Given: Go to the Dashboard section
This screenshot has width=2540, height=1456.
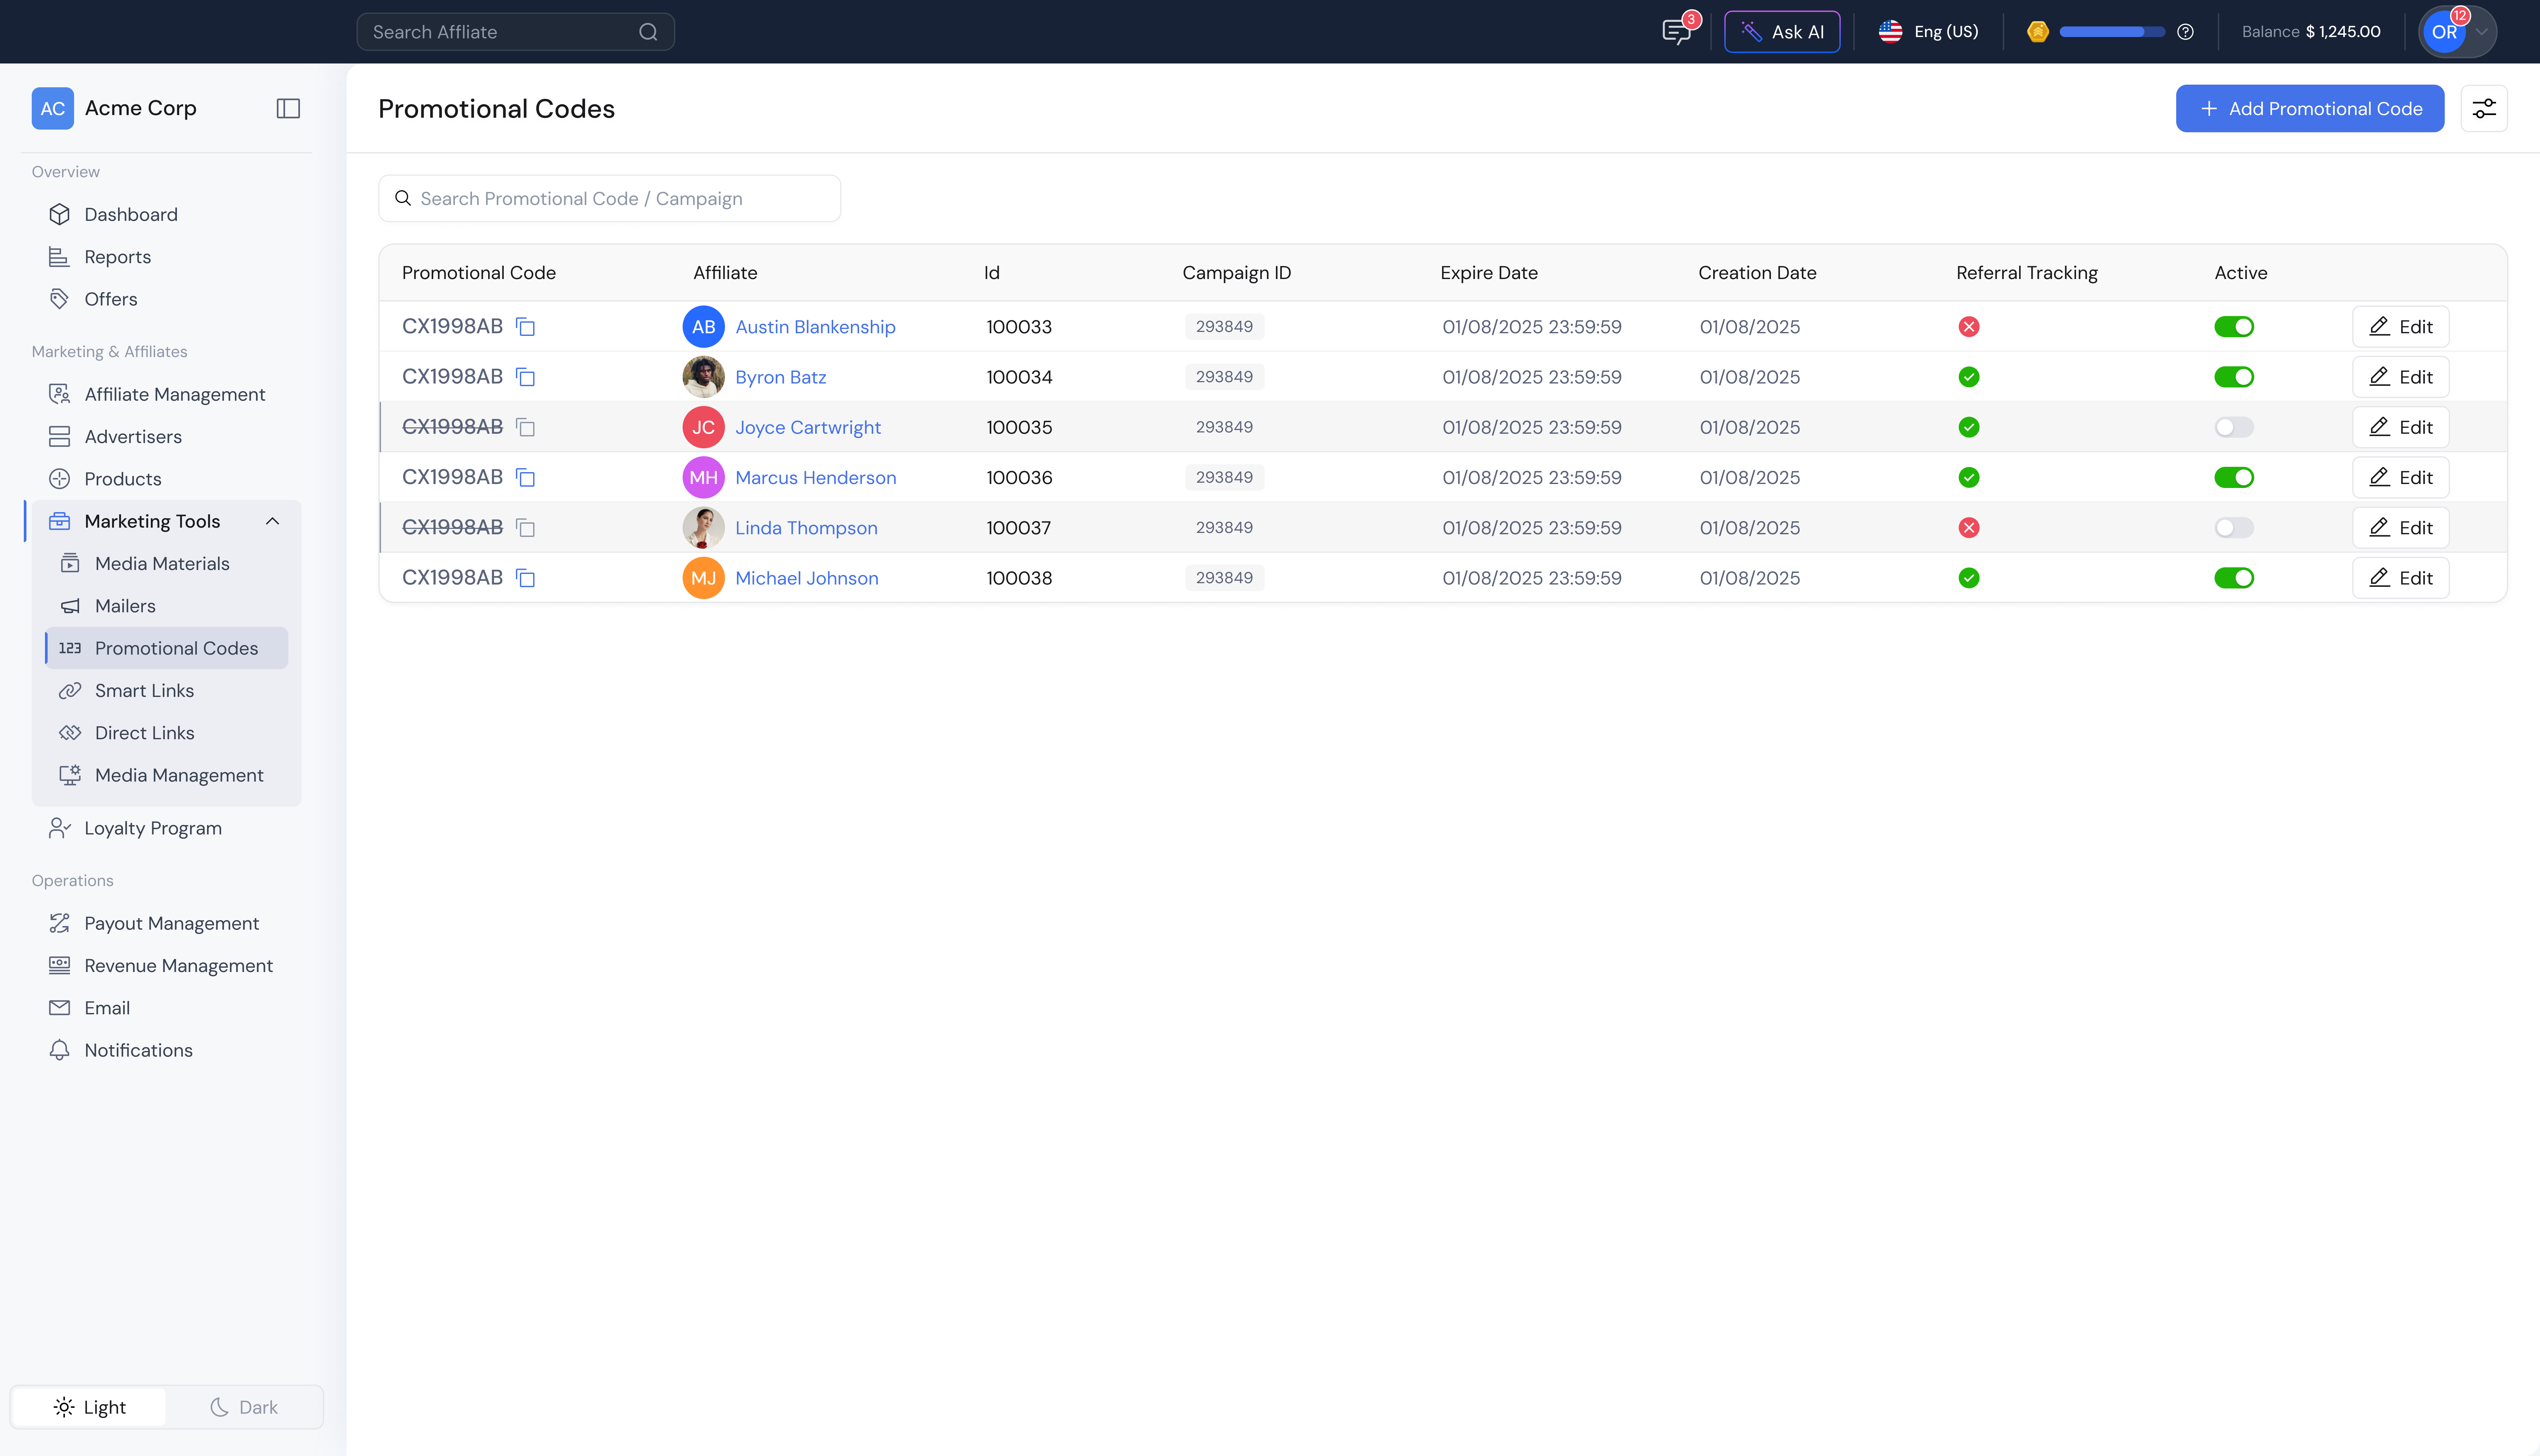Looking at the screenshot, I should click(131, 214).
